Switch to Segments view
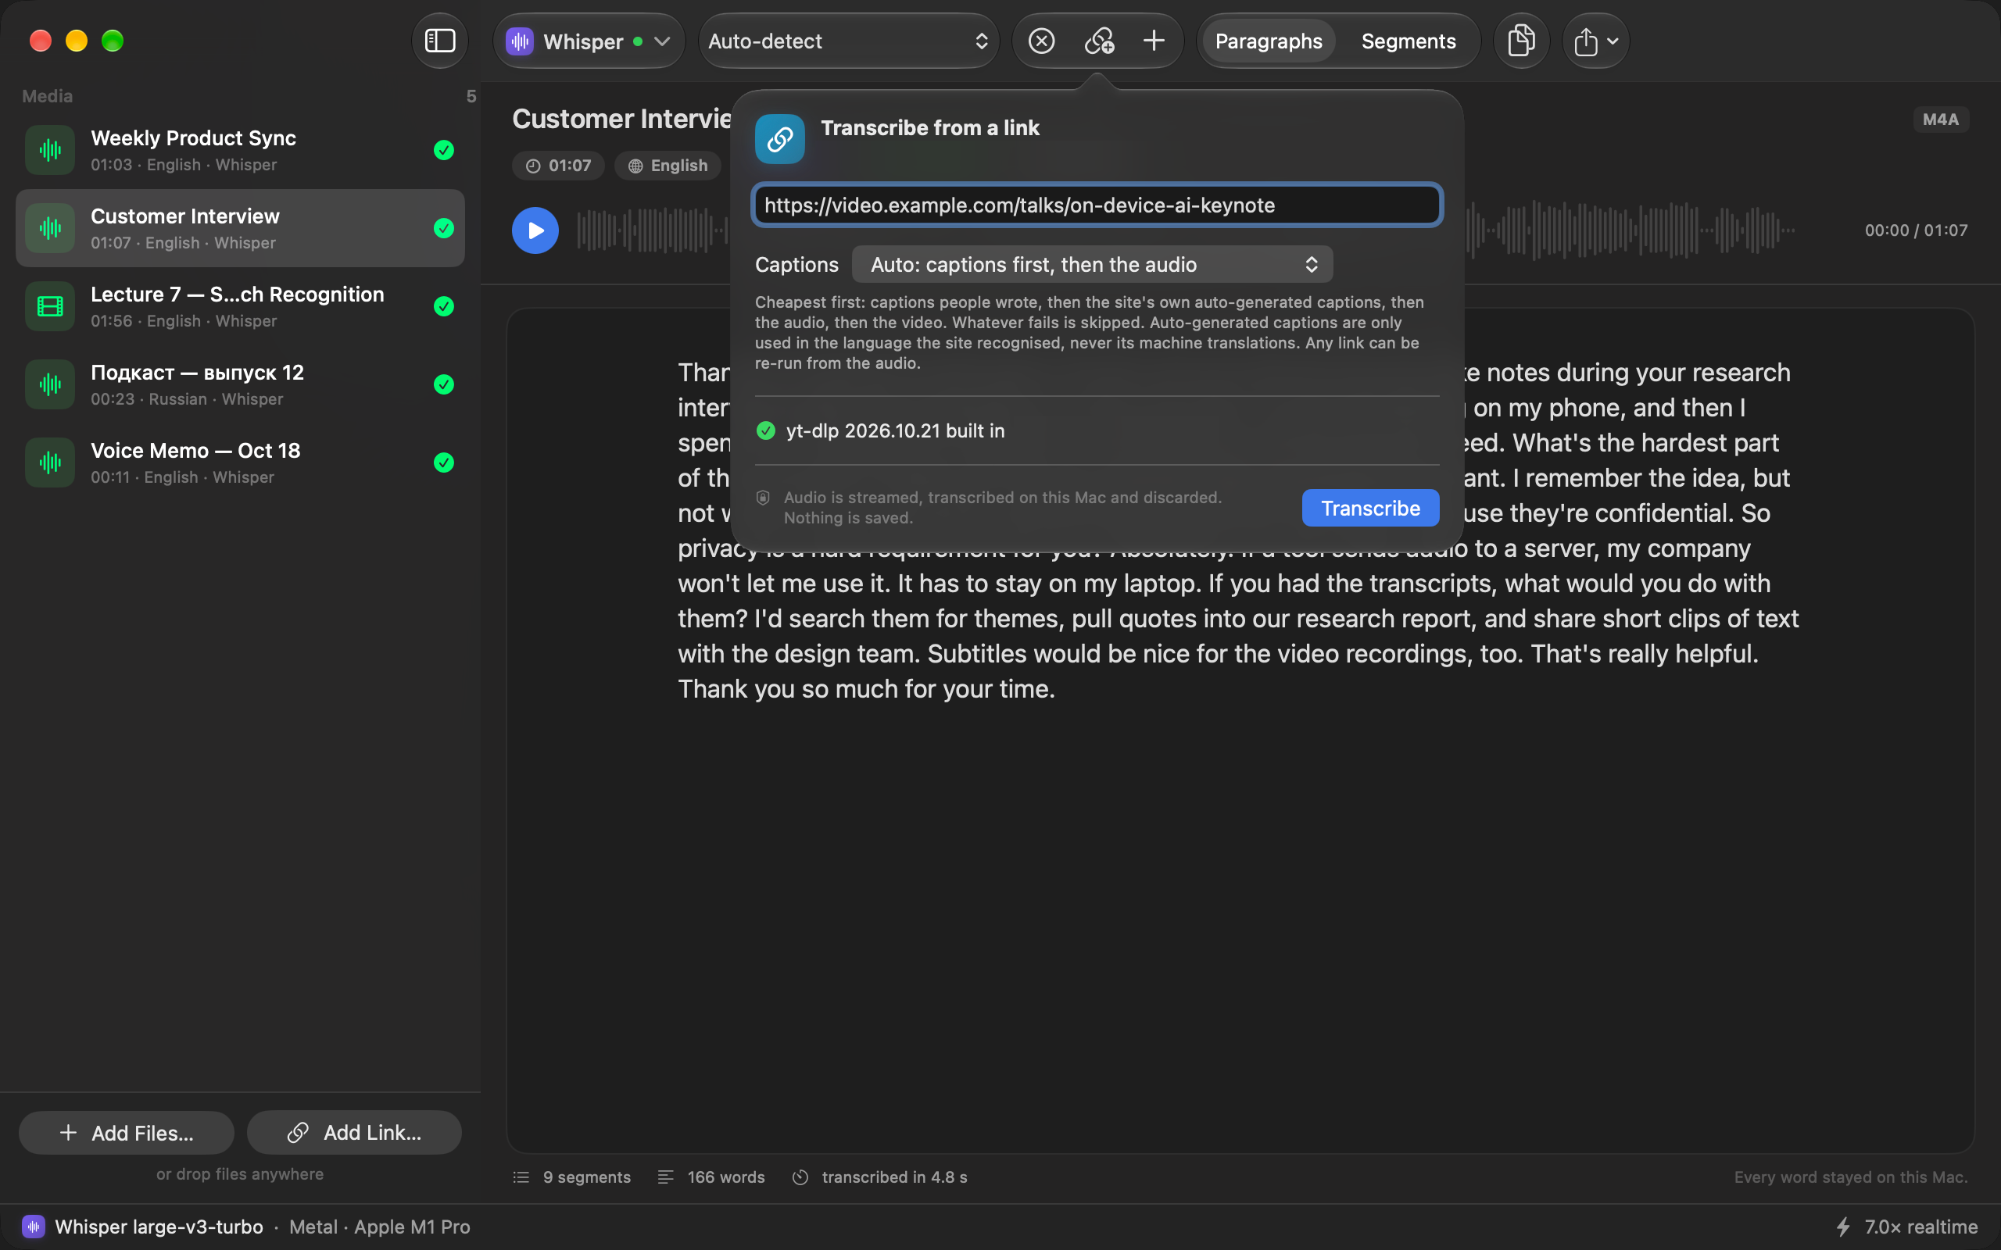Image resolution: width=2001 pixels, height=1250 pixels. pyautogui.click(x=1409, y=41)
